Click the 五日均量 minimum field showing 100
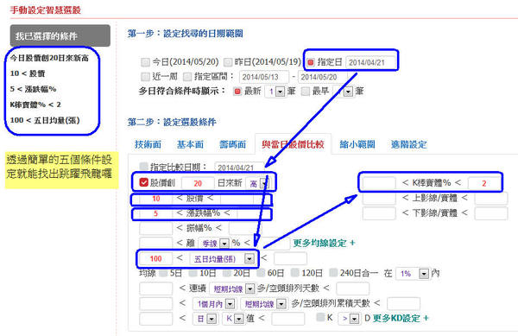The height and width of the screenshot is (336, 518). [156, 258]
